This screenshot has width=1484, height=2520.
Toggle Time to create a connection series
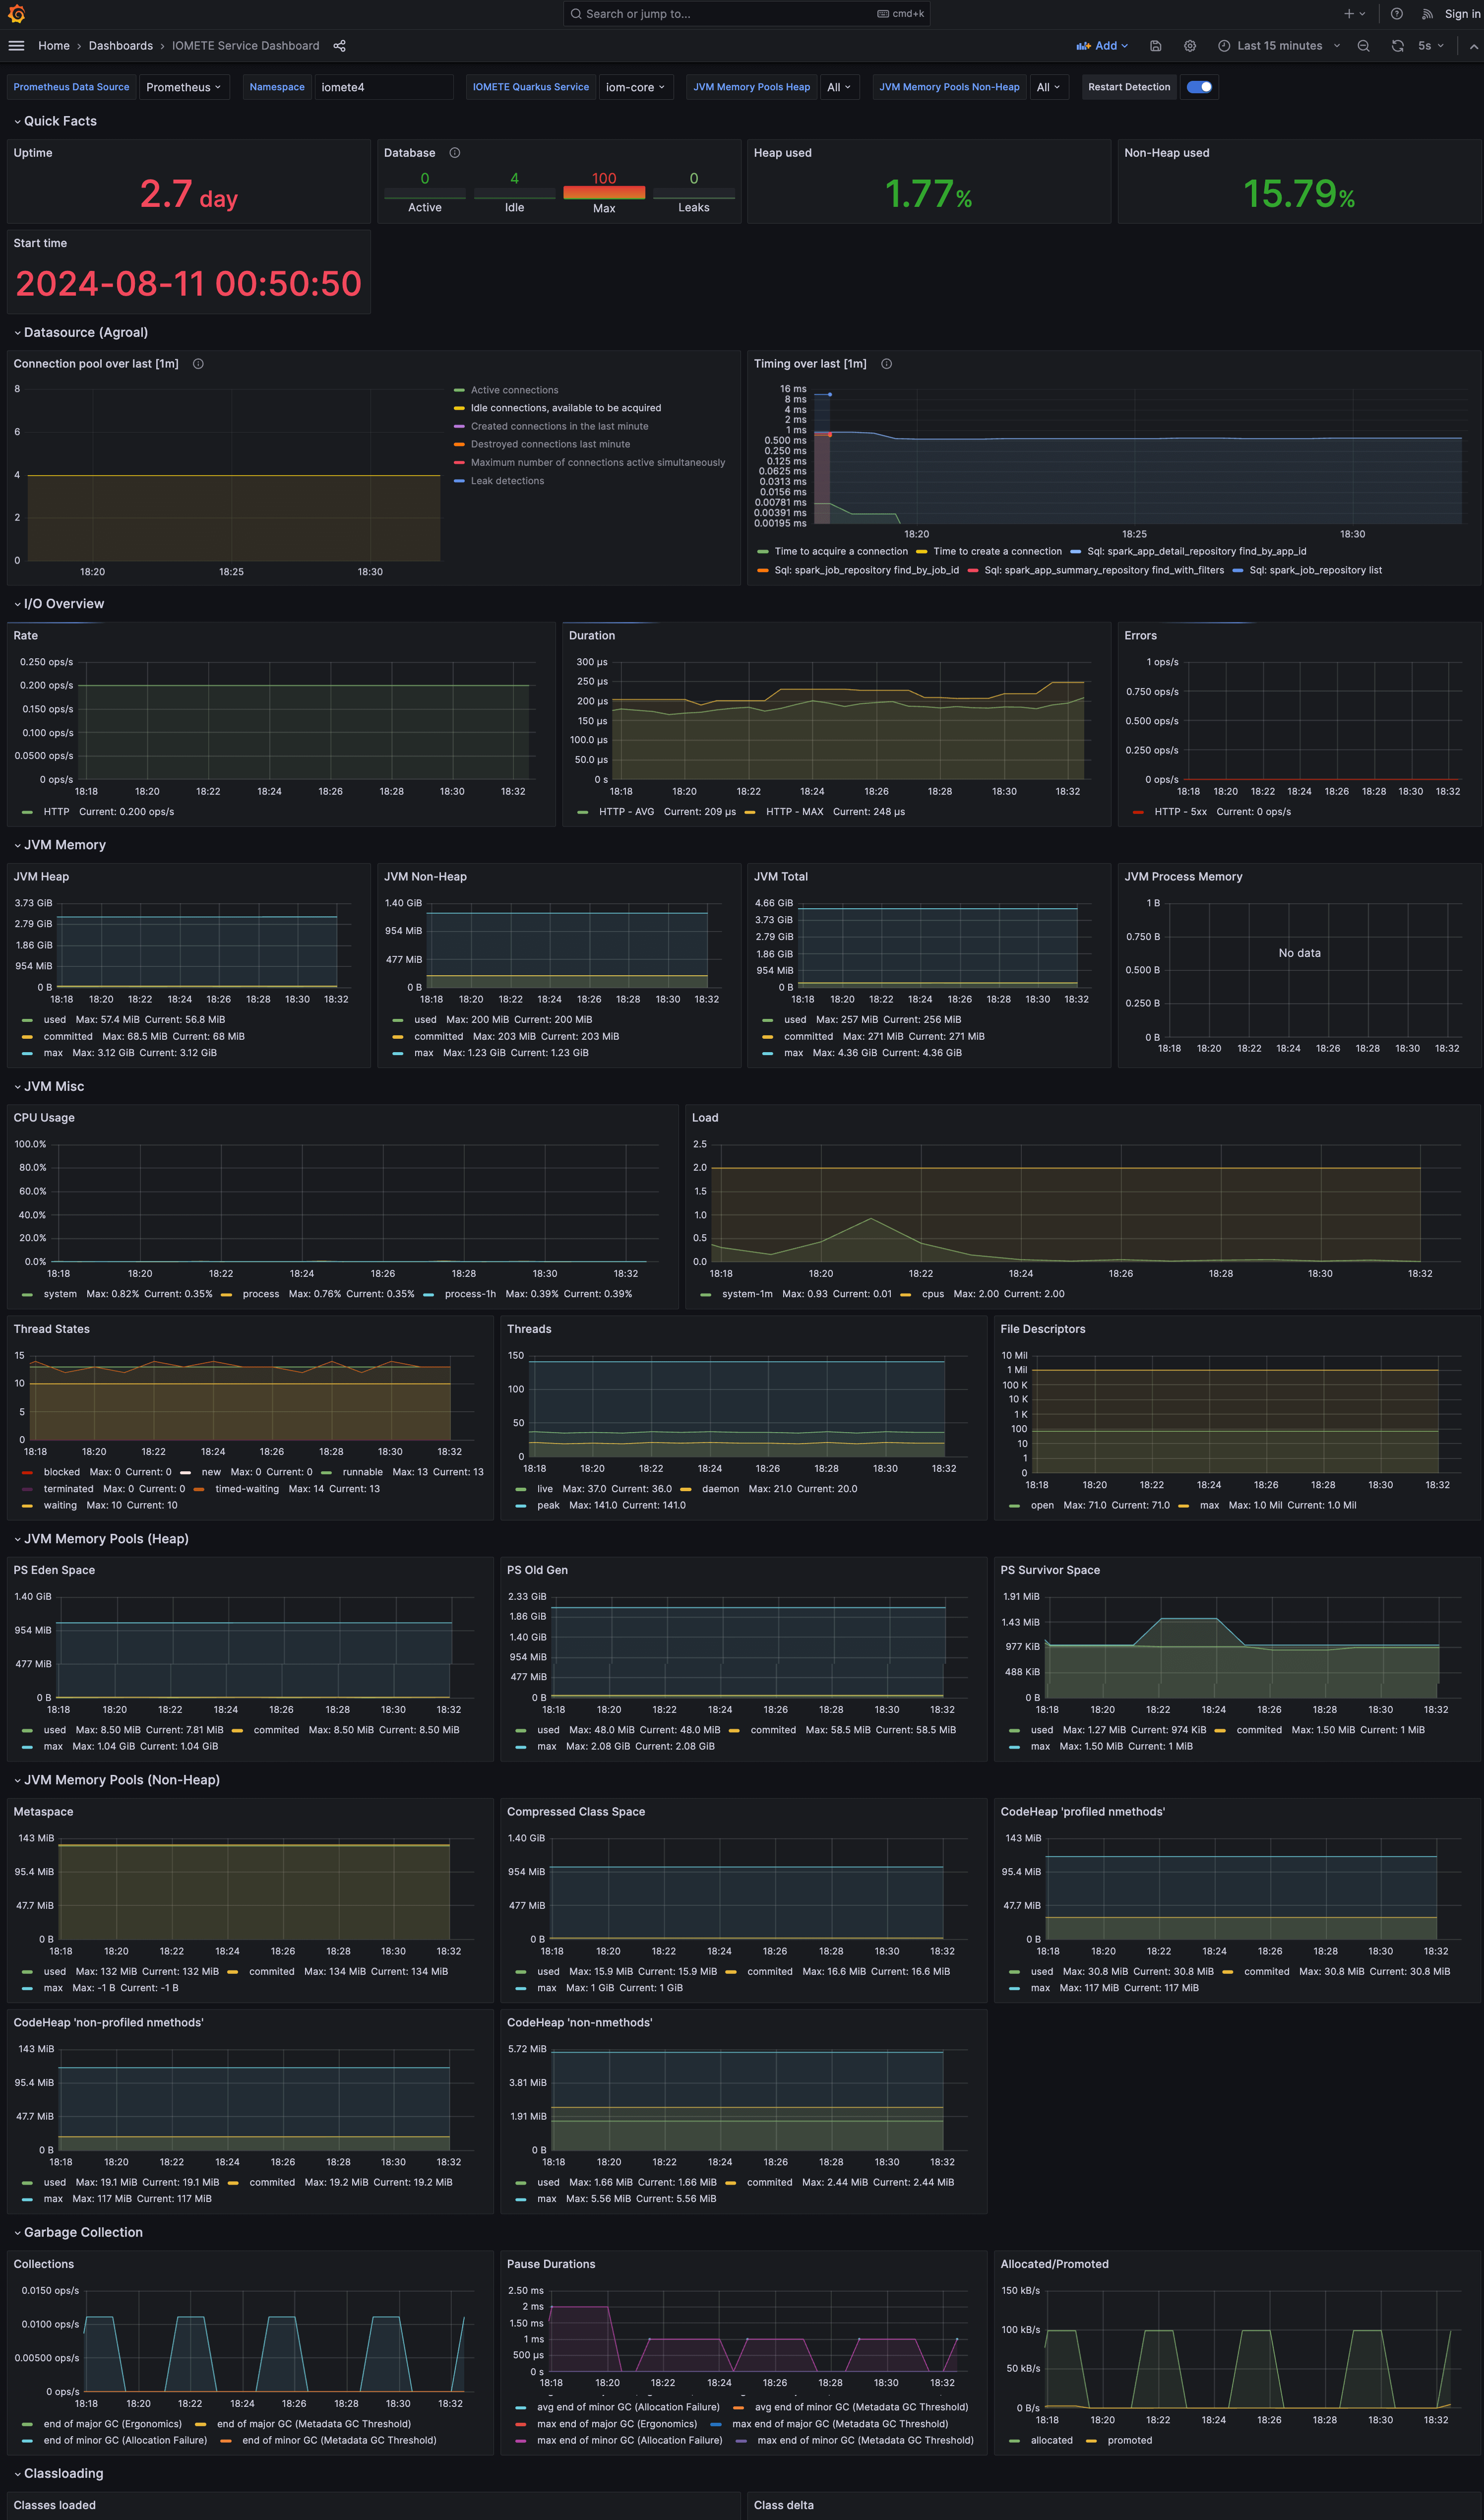997,551
